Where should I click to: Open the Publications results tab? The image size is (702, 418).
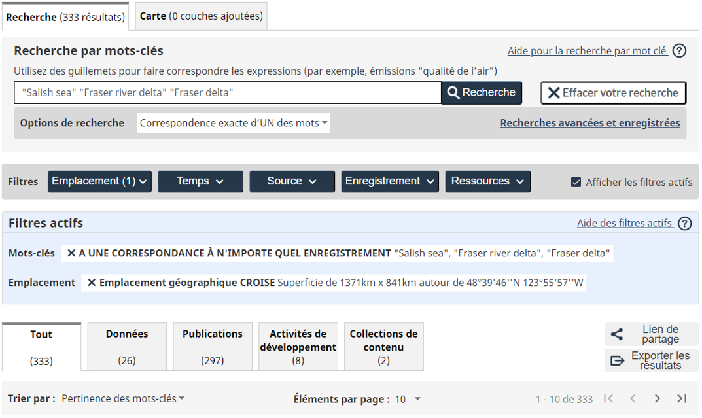click(212, 347)
